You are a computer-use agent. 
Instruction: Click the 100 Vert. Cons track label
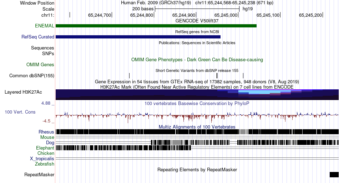[20, 112]
